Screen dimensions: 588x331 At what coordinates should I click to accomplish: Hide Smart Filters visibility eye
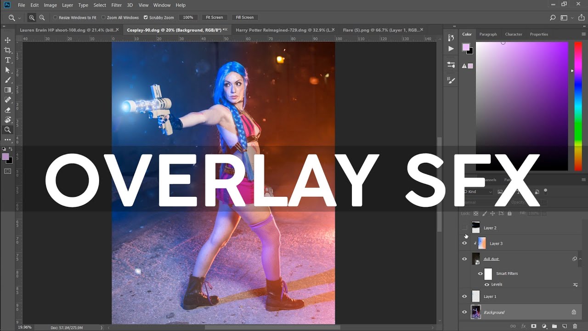(x=481, y=274)
